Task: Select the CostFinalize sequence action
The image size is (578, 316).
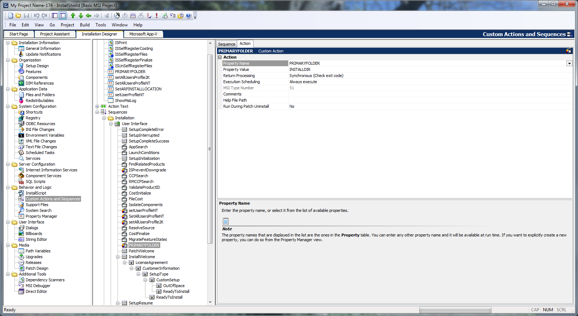Action: point(139,234)
